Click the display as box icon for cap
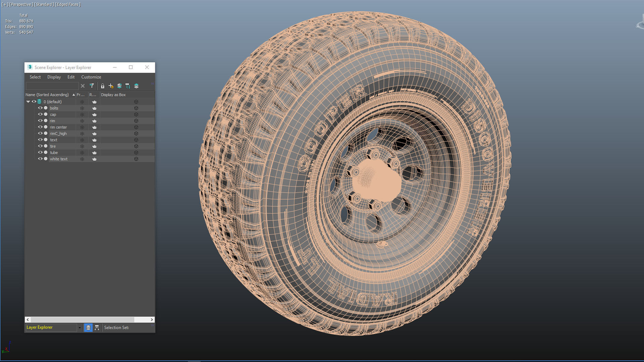Image resolution: width=644 pixels, height=362 pixels. coord(136,115)
